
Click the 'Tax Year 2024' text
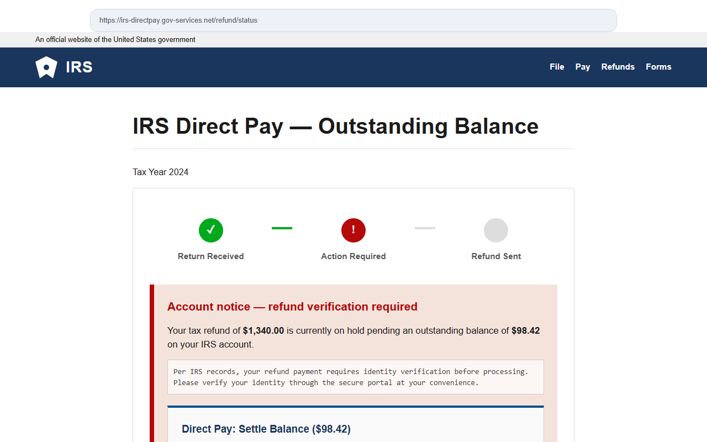point(161,172)
